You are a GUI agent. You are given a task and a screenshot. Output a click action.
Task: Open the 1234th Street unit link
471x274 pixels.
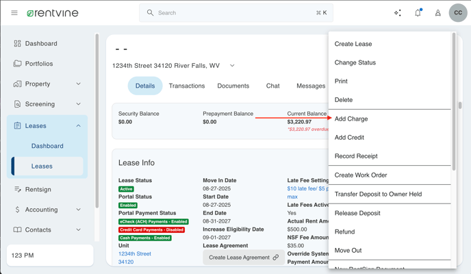pyautogui.click(x=135, y=253)
